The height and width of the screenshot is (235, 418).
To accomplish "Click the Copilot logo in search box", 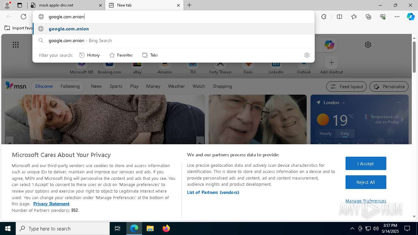I will coord(329,45).
